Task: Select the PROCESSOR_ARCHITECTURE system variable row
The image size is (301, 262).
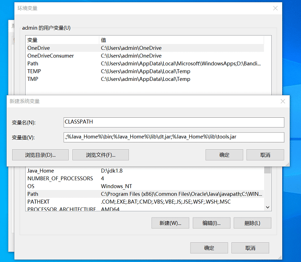Action: click(x=145, y=209)
